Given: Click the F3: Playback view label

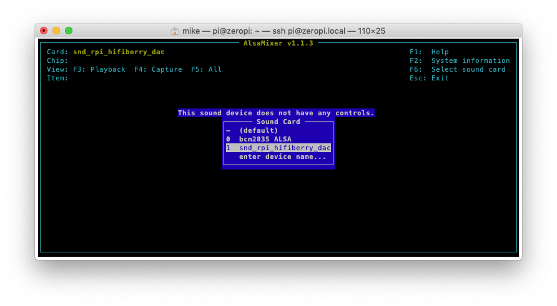Looking at the screenshot, I should click(99, 70).
